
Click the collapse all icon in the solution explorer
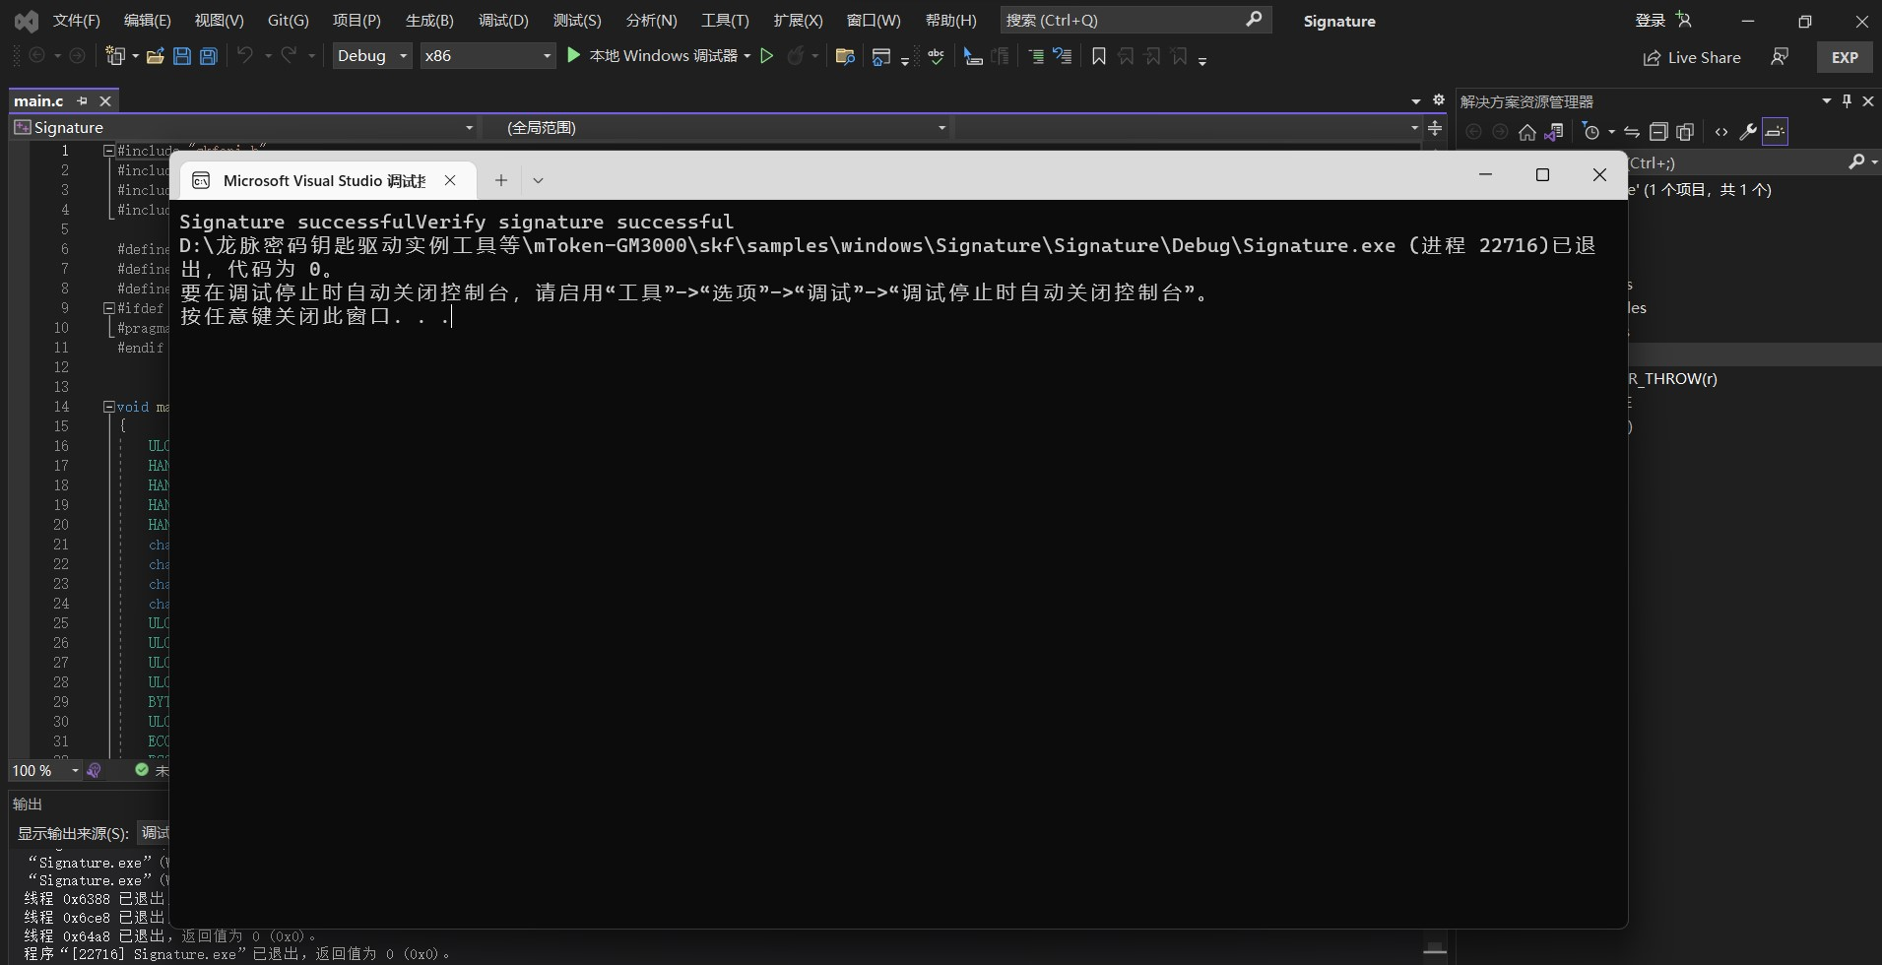1658,132
